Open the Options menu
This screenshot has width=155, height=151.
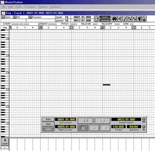(43, 7)
